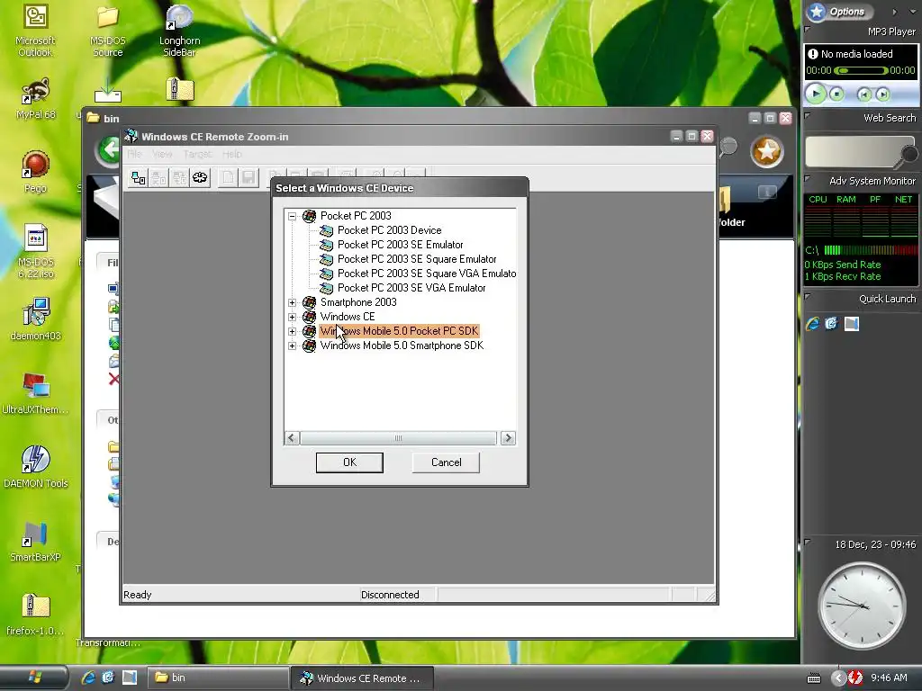Play media in the MP3 Player
The height and width of the screenshot is (691, 922).
(816, 94)
